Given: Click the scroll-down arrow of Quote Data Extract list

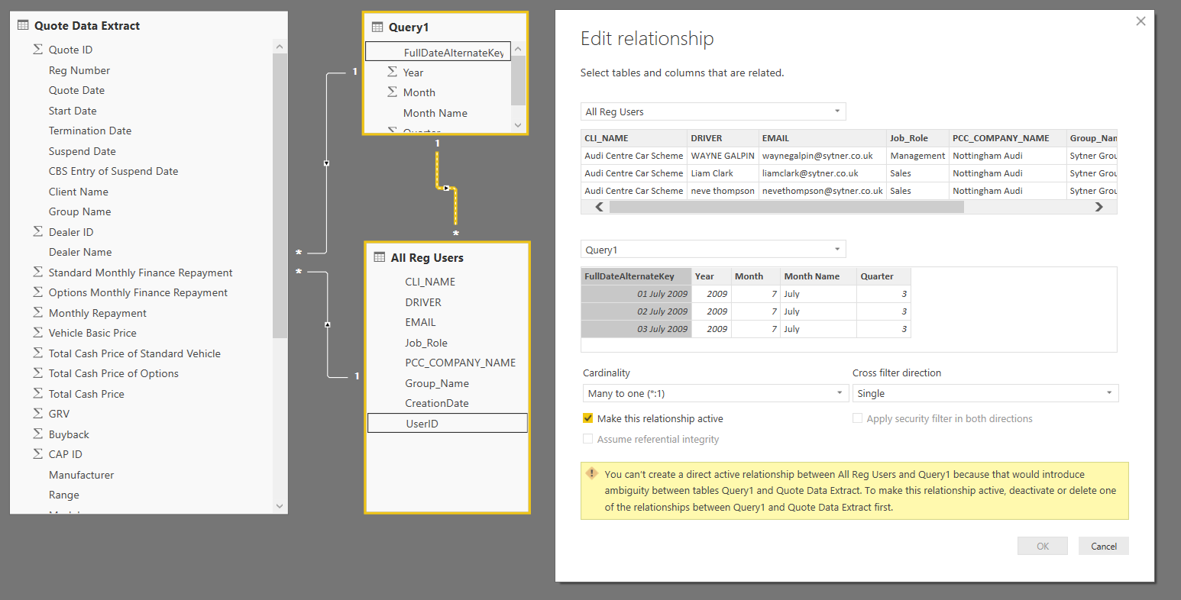Looking at the screenshot, I should coord(279,505).
